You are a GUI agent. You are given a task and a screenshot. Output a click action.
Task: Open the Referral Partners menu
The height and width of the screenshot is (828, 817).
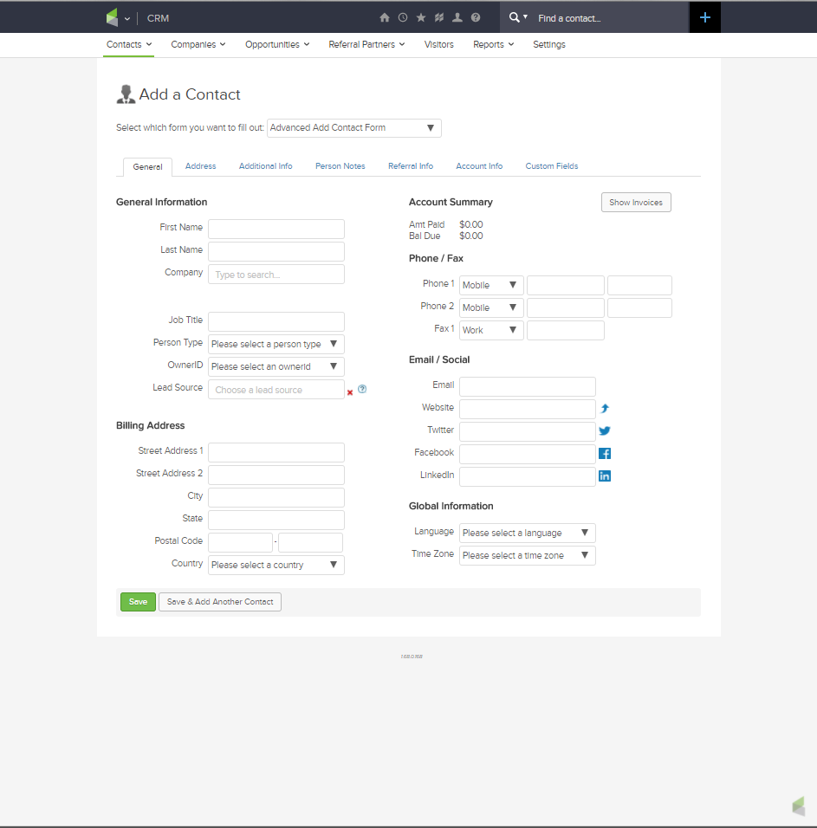366,44
